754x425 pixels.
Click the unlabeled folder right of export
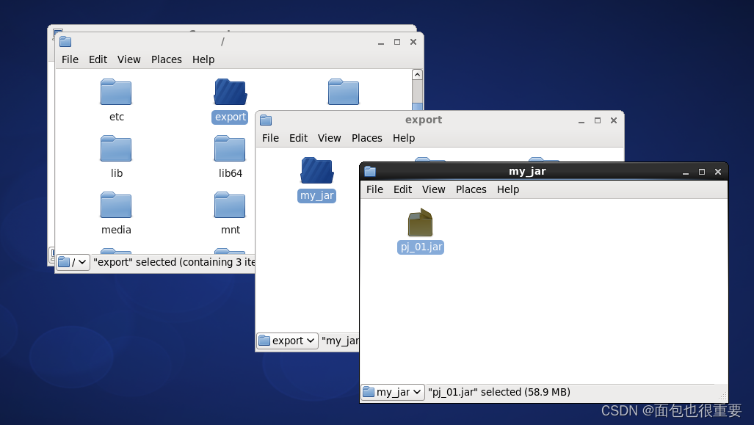[344, 92]
